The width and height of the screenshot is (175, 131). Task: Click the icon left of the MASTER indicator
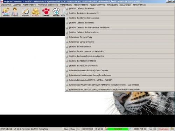(x=106, y=129)
